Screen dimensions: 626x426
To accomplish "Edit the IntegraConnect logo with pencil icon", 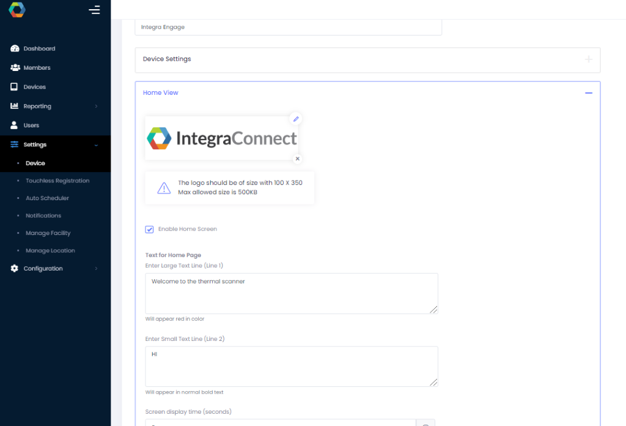I will (296, 119).
